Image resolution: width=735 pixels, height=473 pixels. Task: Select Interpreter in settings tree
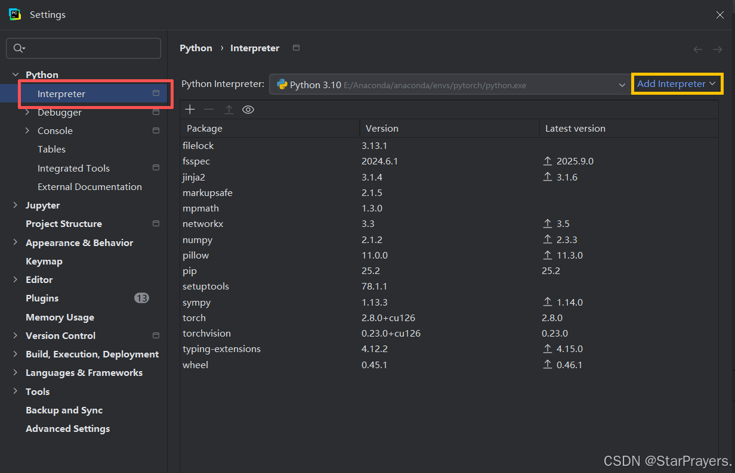click(x=84, y=94)
